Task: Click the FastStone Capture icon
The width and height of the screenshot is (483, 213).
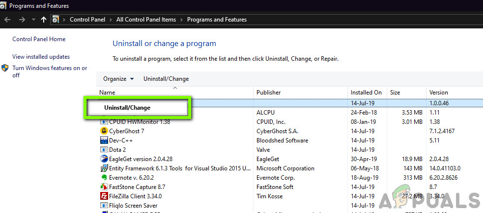Action: coord(104,187)
